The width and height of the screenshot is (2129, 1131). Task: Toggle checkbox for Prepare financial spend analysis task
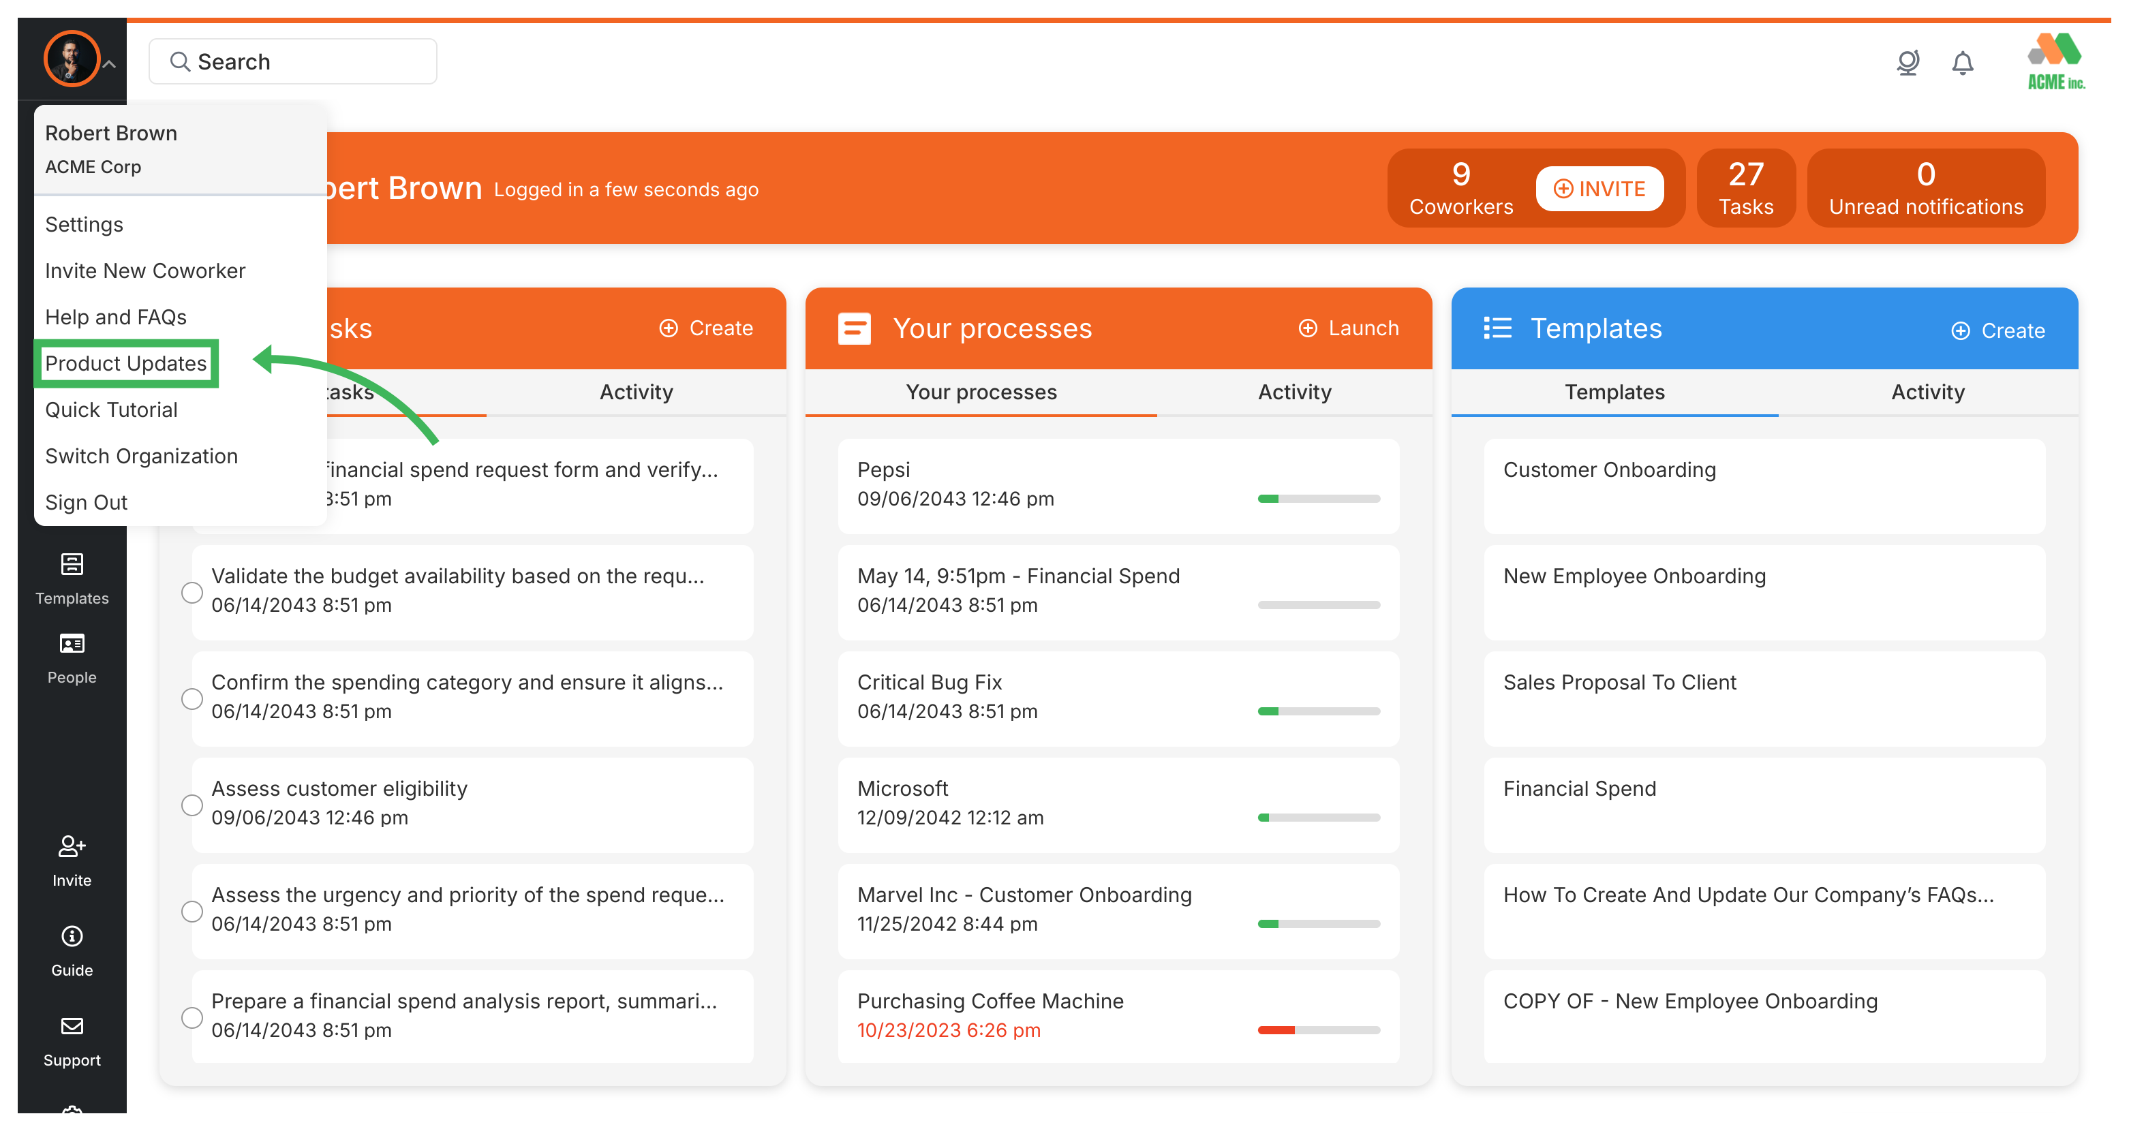[192, 1019]
